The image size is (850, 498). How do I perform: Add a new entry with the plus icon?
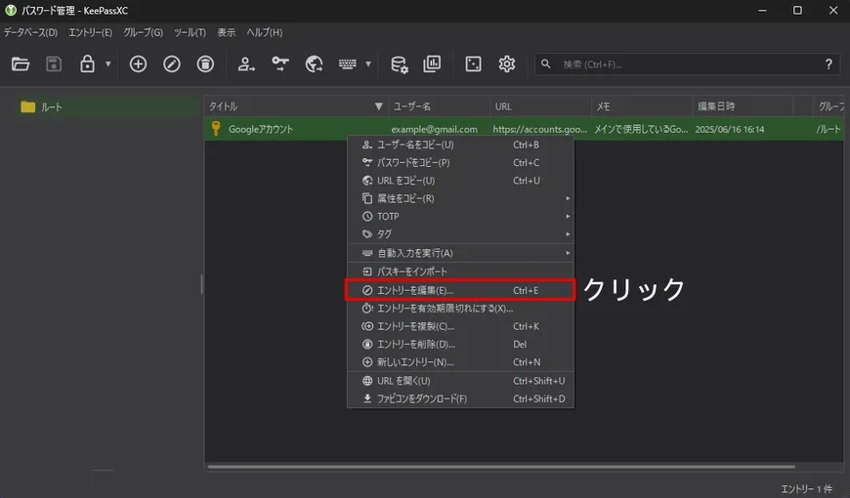138,63
